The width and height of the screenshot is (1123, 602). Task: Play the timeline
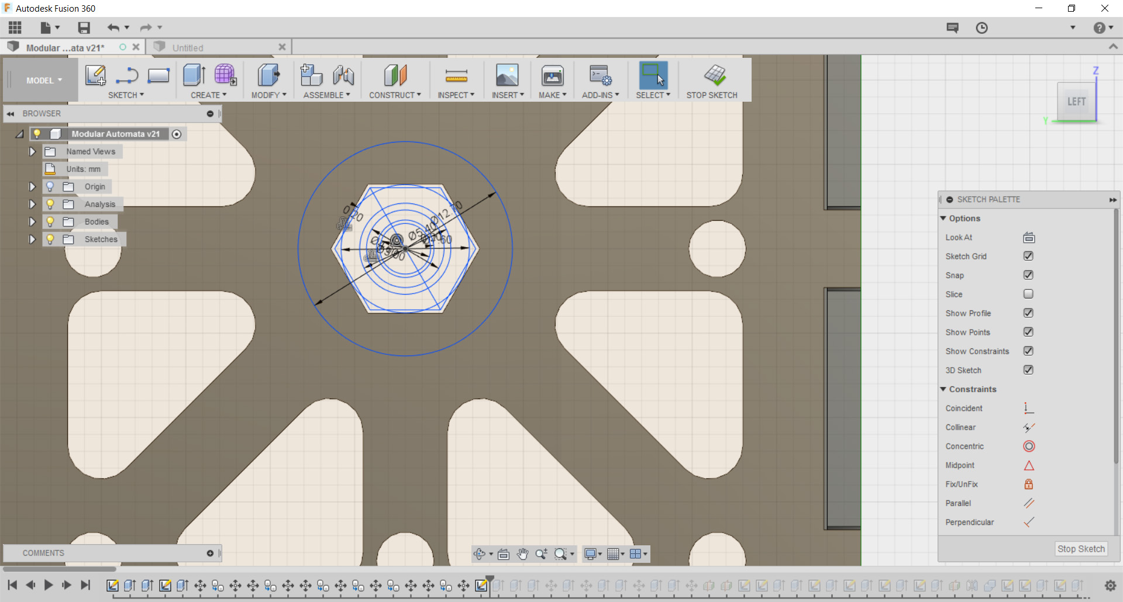click(49, 584)
